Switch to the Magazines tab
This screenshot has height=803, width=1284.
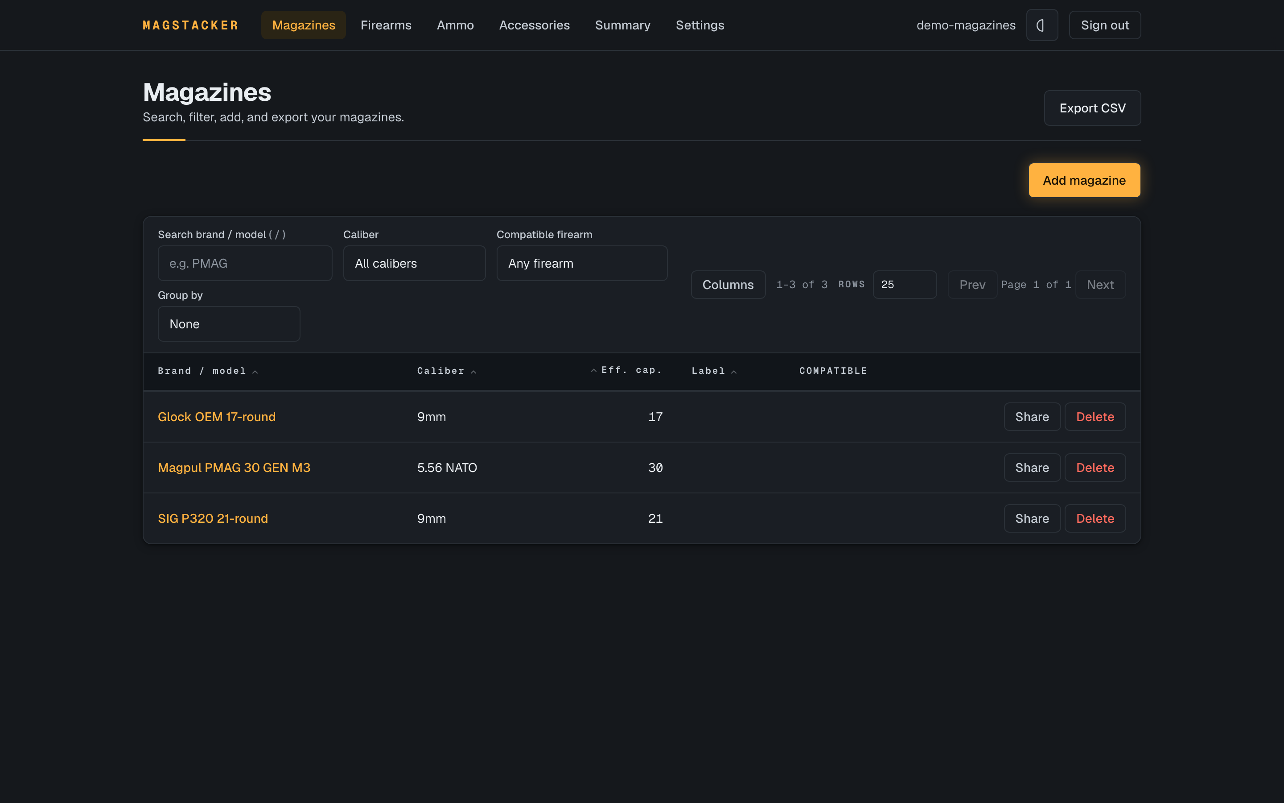click(x=304, y=25)
